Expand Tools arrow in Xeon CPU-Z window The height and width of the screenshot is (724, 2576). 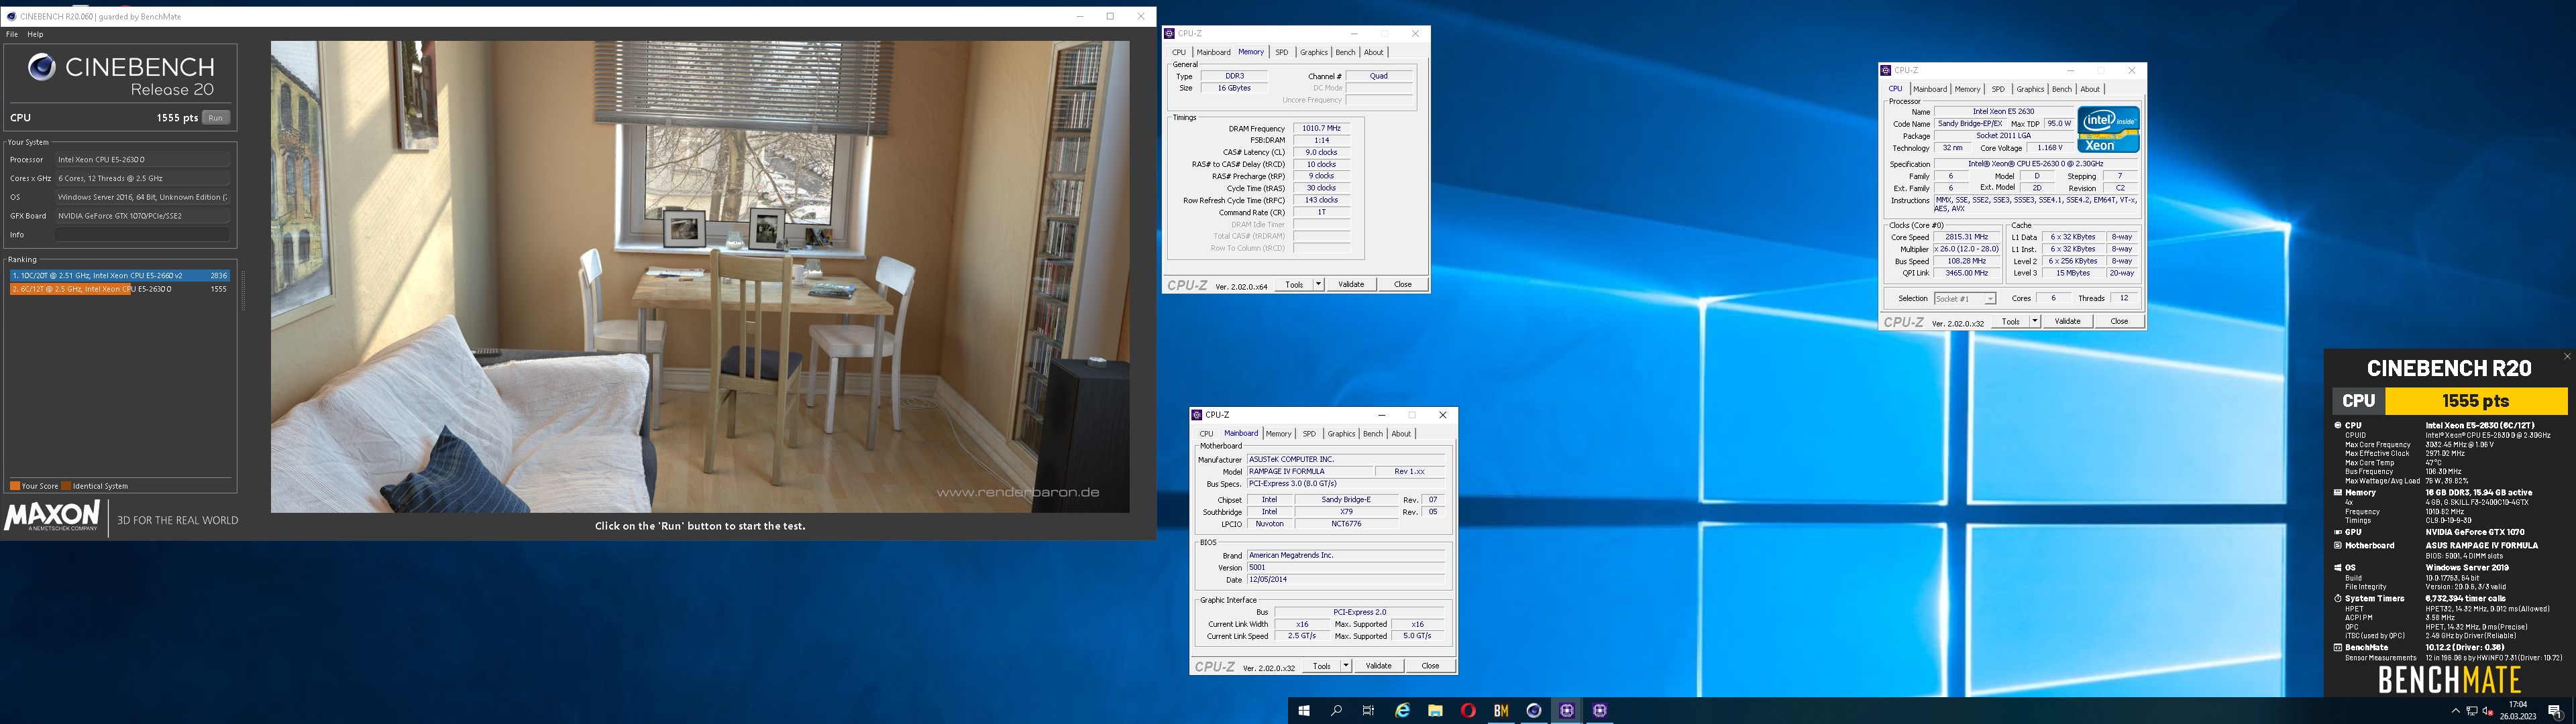[x=2035, y=322]
